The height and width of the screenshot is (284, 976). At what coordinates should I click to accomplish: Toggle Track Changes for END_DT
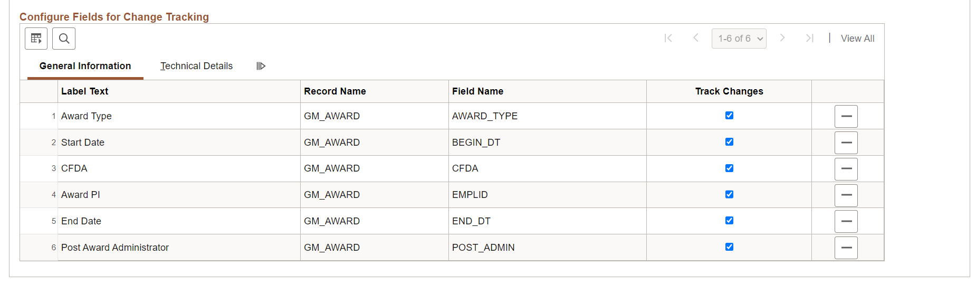[729, 221]
